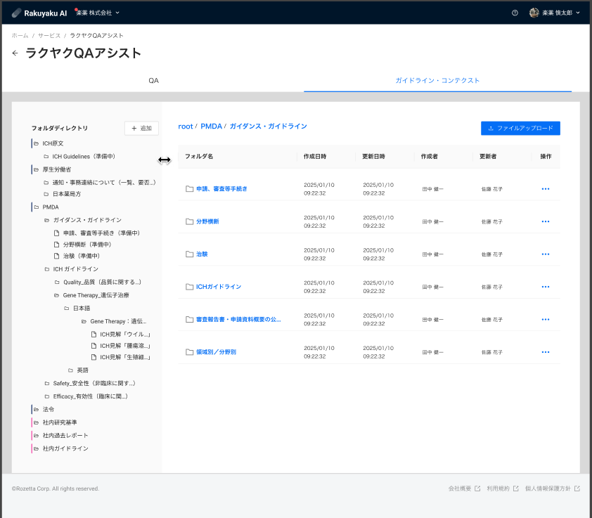Click folder icon beside 治験 in table

(x=190, y=254)
